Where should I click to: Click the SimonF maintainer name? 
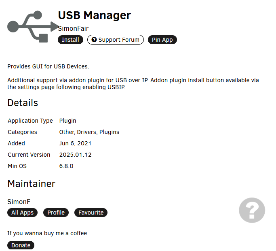pos(19,202)
